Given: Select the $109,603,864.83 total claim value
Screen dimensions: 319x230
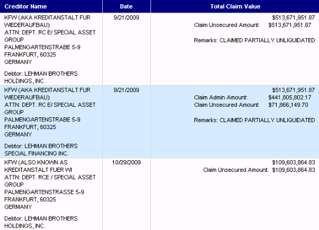Looking at the screenshot, I should [x=294, y=163].
